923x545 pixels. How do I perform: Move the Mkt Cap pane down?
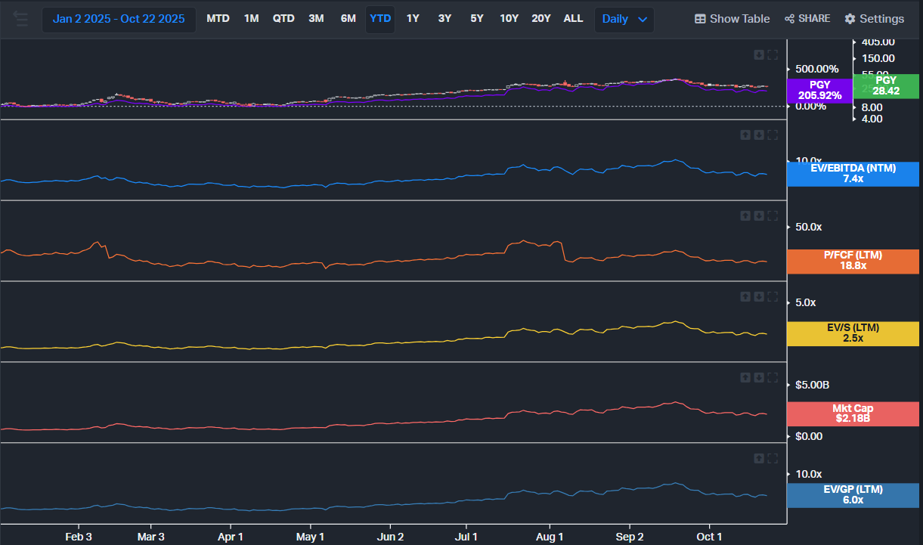[759, 377]
